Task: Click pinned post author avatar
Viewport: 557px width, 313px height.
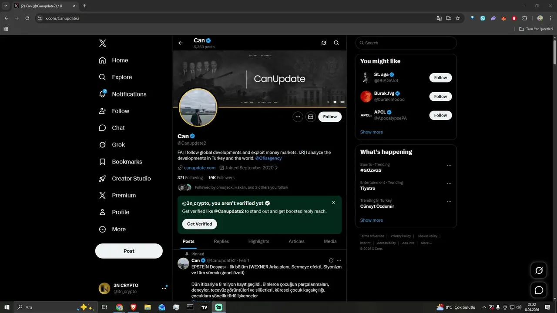Action: (x=183, y=263)
